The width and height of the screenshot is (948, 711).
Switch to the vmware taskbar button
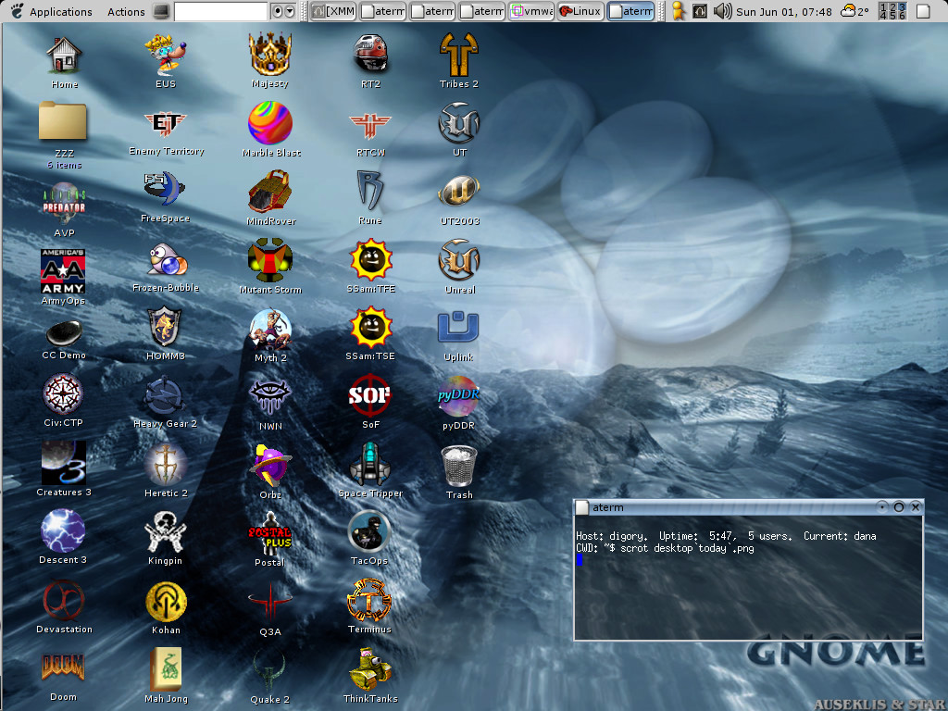pyautogui.click(x=531, y=11)
